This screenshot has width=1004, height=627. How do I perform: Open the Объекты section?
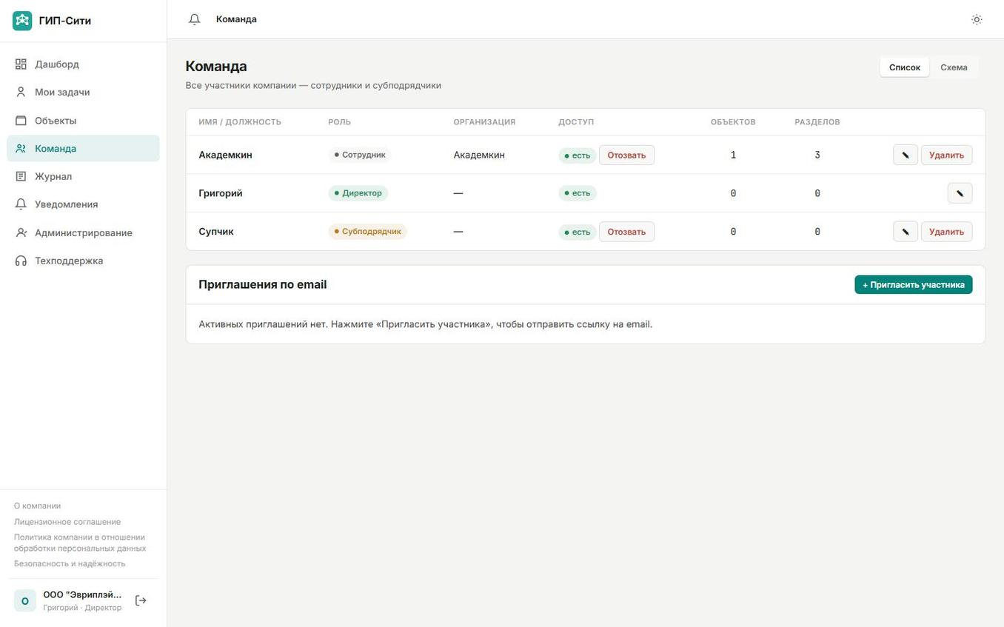83,121
